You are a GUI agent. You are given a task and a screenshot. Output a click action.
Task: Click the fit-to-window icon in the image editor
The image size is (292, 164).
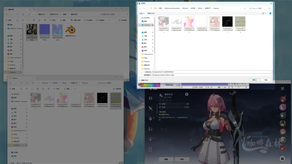point(229,87)
